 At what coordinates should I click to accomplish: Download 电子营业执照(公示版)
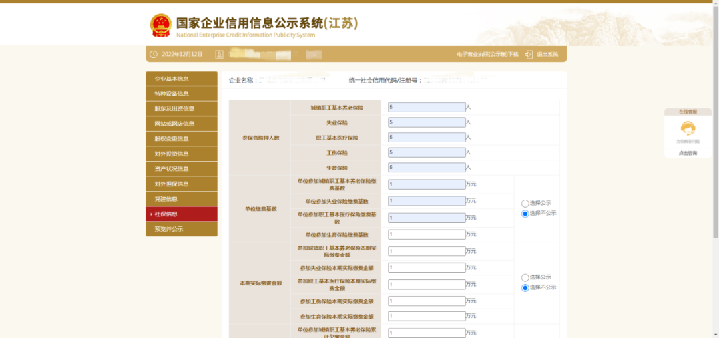(487, 54)
